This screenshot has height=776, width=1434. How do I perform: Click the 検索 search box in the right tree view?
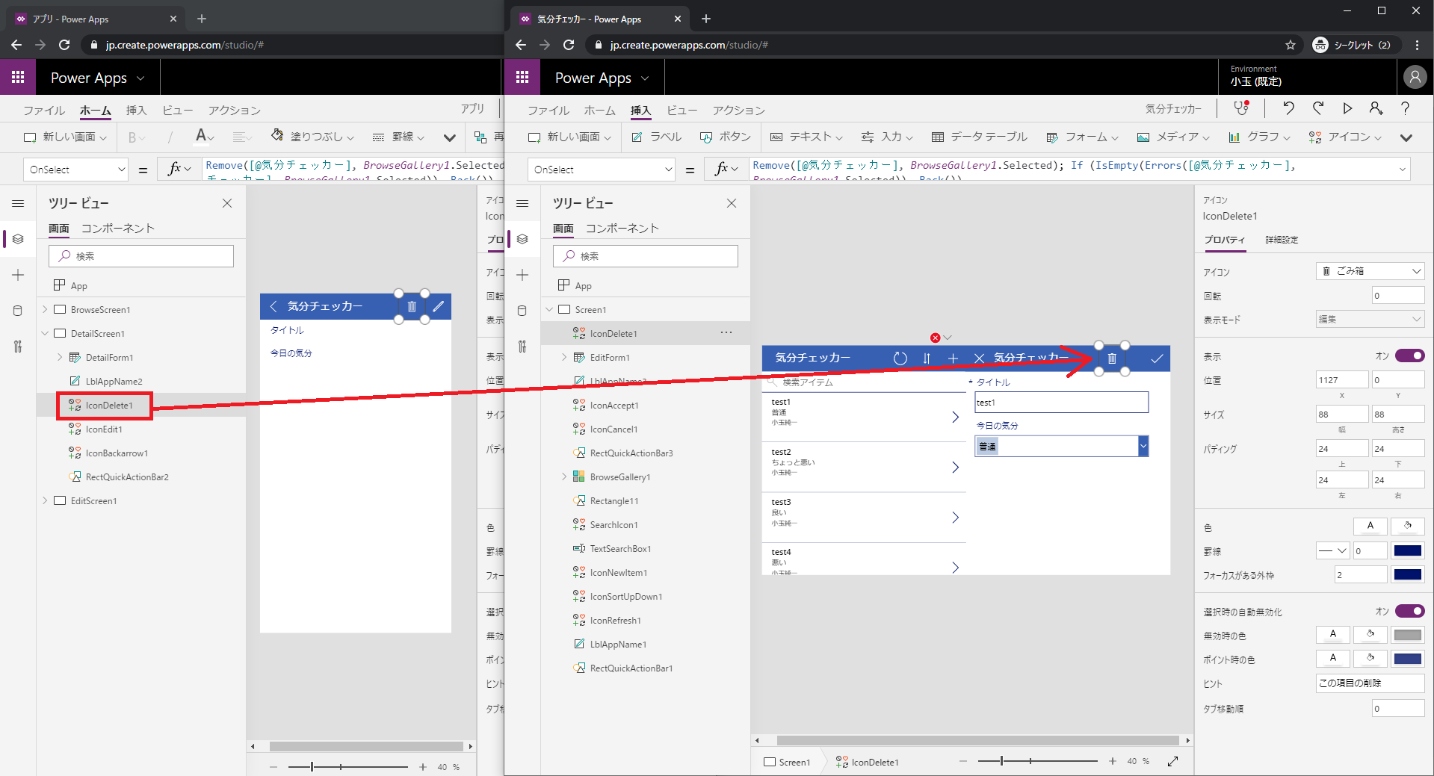646,256
